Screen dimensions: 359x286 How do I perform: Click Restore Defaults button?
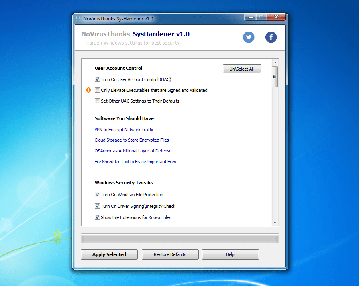(x=170, y=254)
